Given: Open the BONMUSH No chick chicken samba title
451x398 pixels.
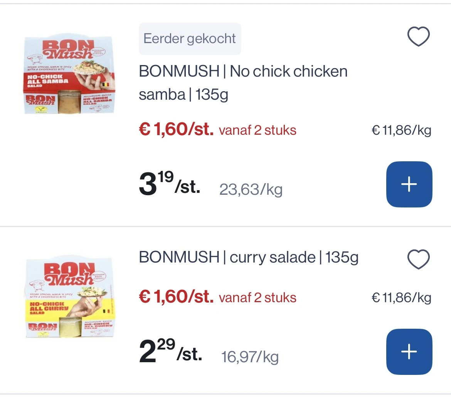Looking at the screenshot, I should (243, 83).
